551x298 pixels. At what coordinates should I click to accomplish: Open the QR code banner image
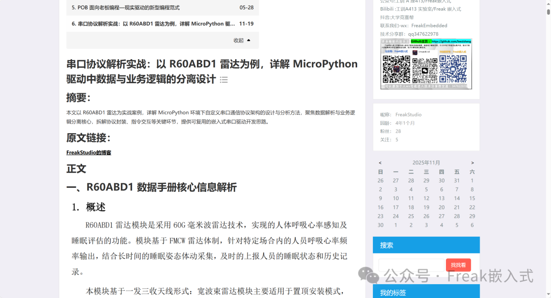click(x=426, y=64)
